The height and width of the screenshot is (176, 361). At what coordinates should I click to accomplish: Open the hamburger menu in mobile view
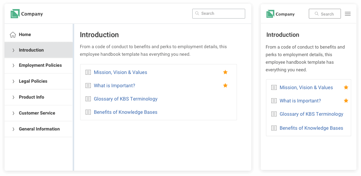coord(348,14)
